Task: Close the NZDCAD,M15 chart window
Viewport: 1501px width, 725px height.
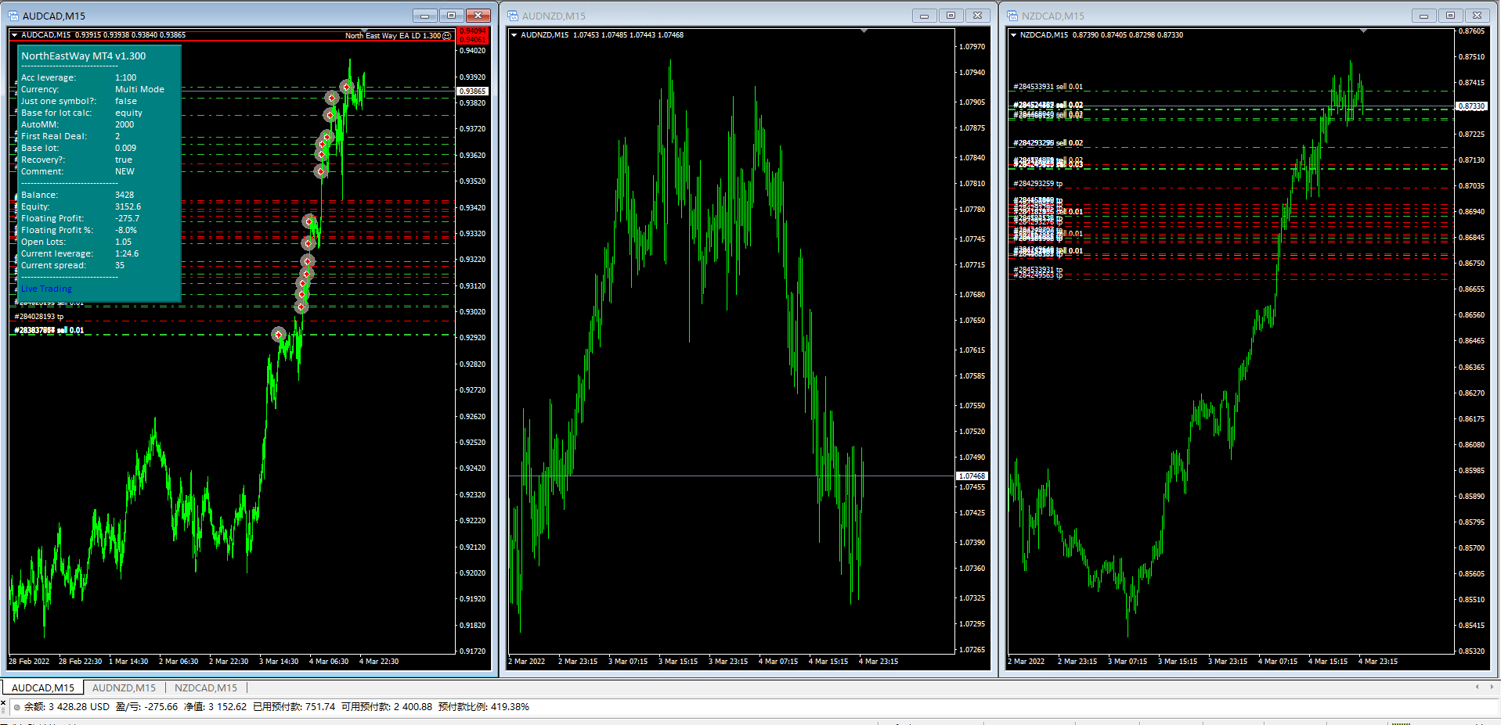Action: click(x=1477, y=16)
